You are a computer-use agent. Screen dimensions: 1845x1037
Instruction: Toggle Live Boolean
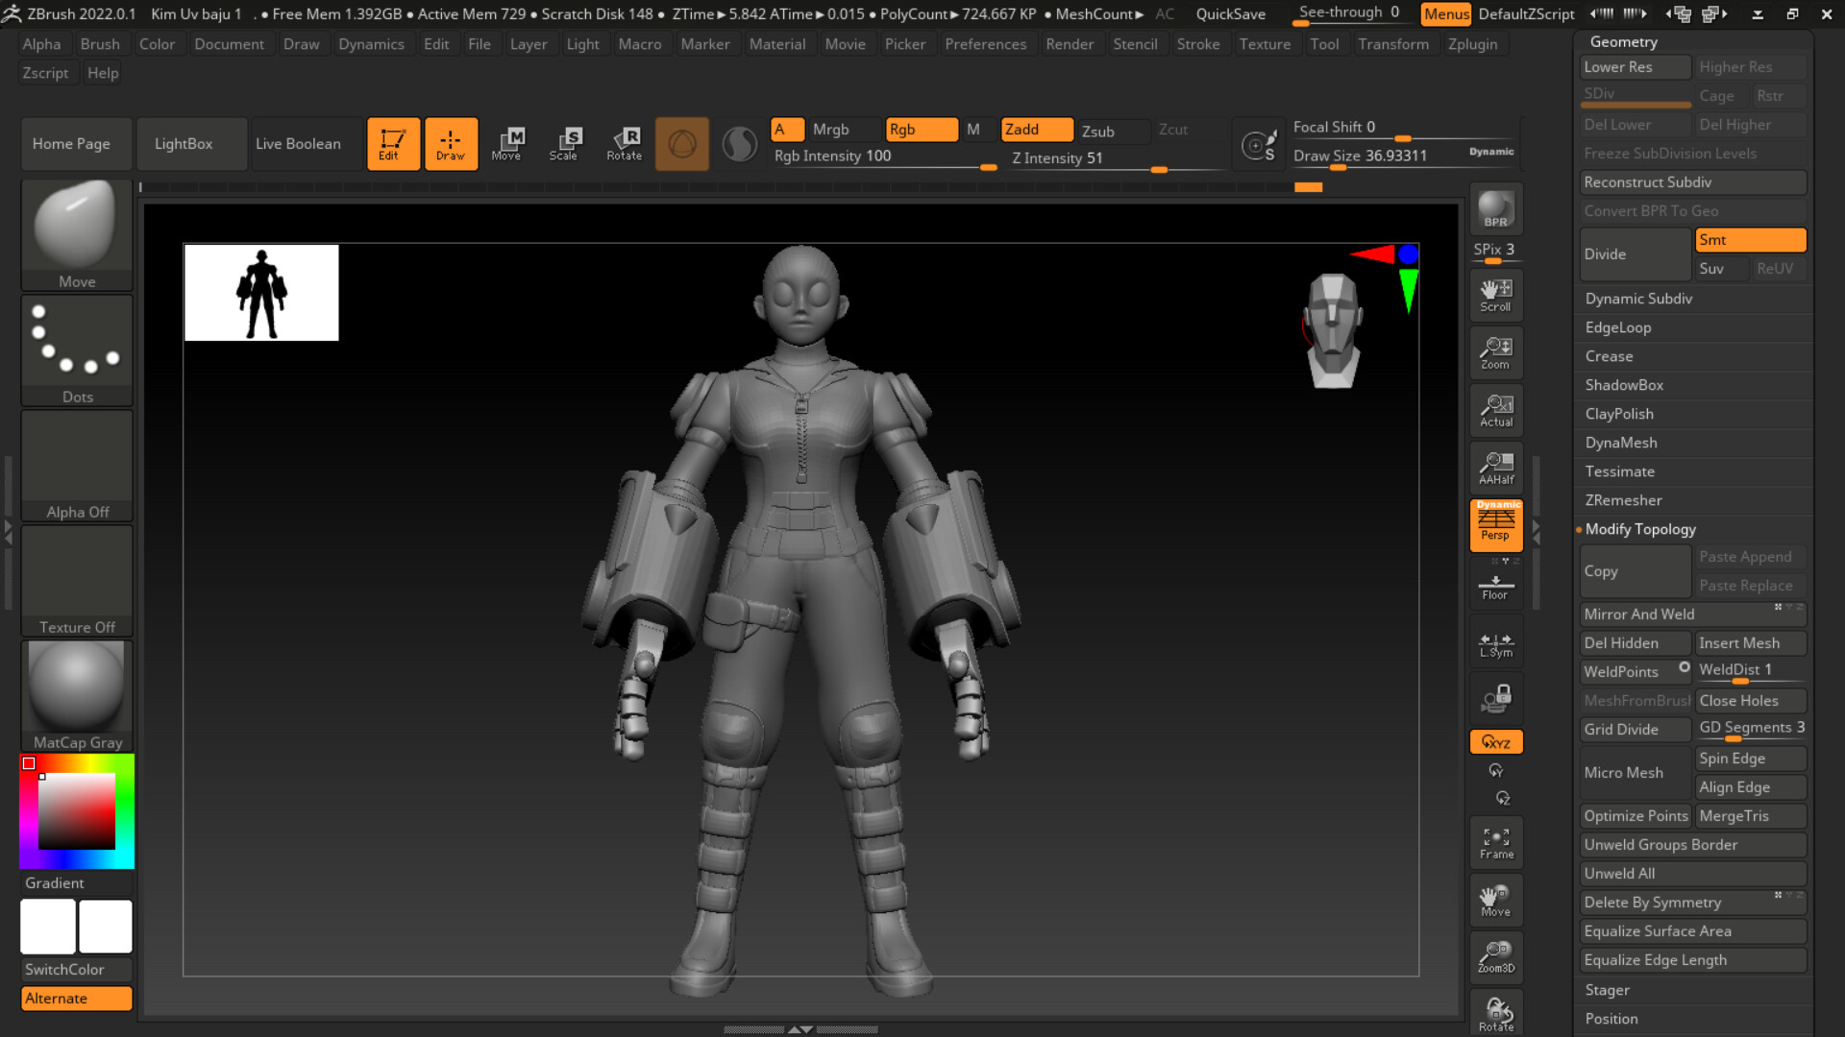pyautogui.click(x=307, y=144)
